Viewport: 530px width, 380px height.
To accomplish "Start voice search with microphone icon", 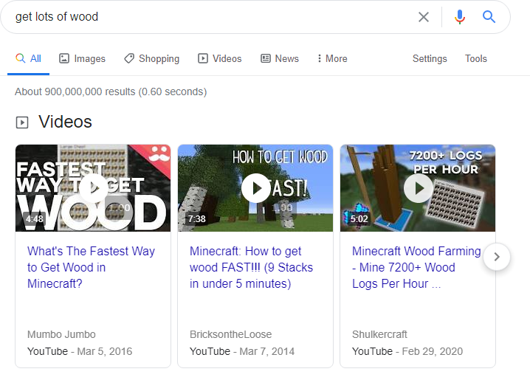I will (x=459, y=17).
